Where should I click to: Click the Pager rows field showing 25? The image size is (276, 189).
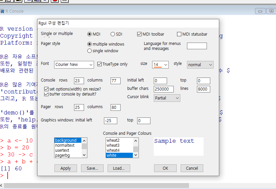(x=79, y=107)
